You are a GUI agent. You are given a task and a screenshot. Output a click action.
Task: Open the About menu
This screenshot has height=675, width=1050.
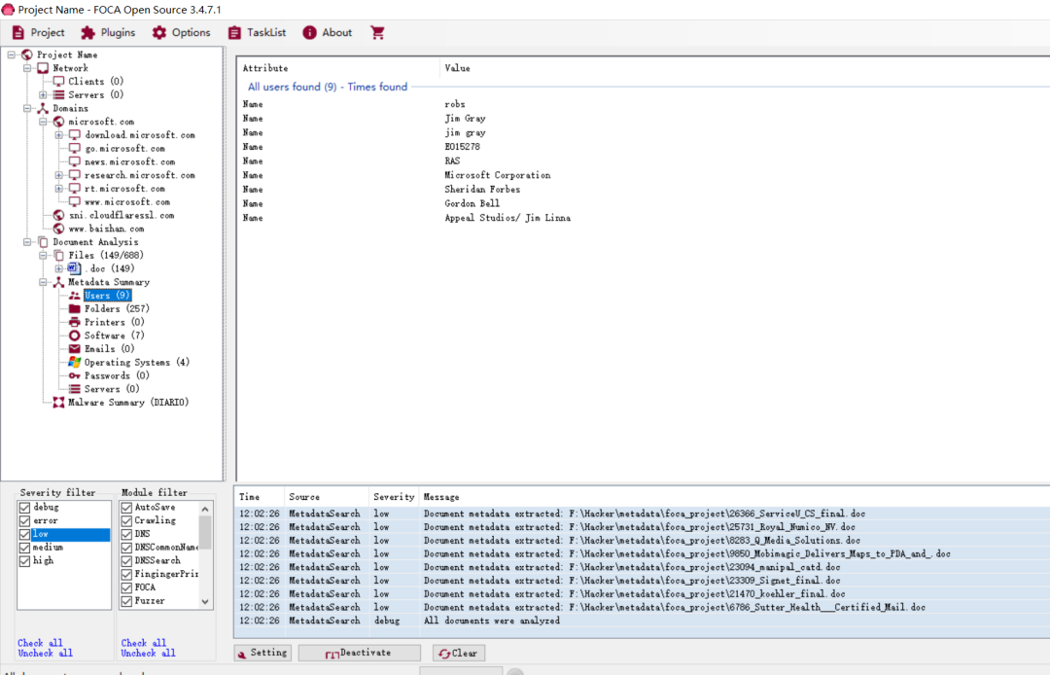[327, 33]
